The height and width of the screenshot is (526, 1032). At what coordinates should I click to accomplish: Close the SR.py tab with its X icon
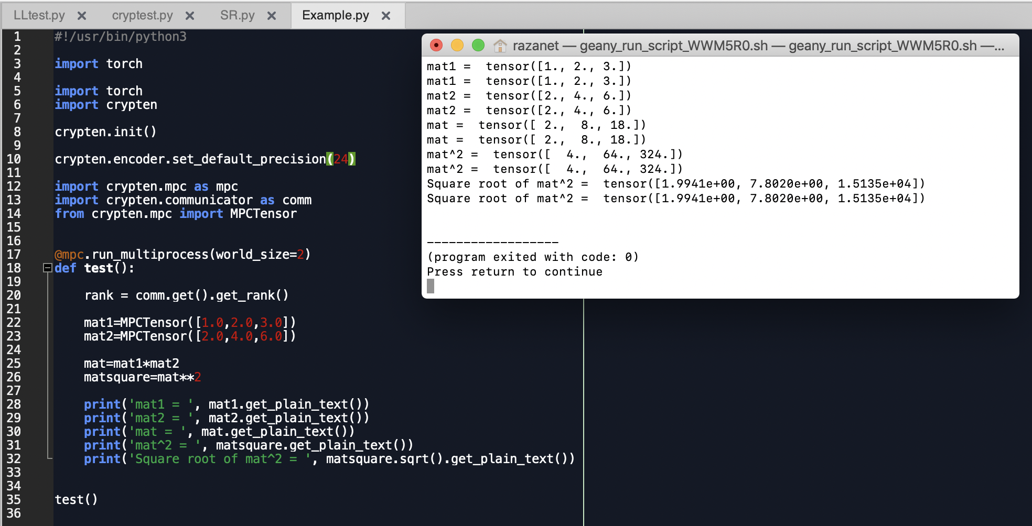click(x=271, y=15)
